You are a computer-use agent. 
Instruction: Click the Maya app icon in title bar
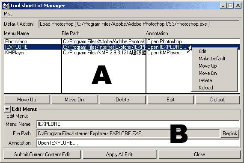click(6, 6)
